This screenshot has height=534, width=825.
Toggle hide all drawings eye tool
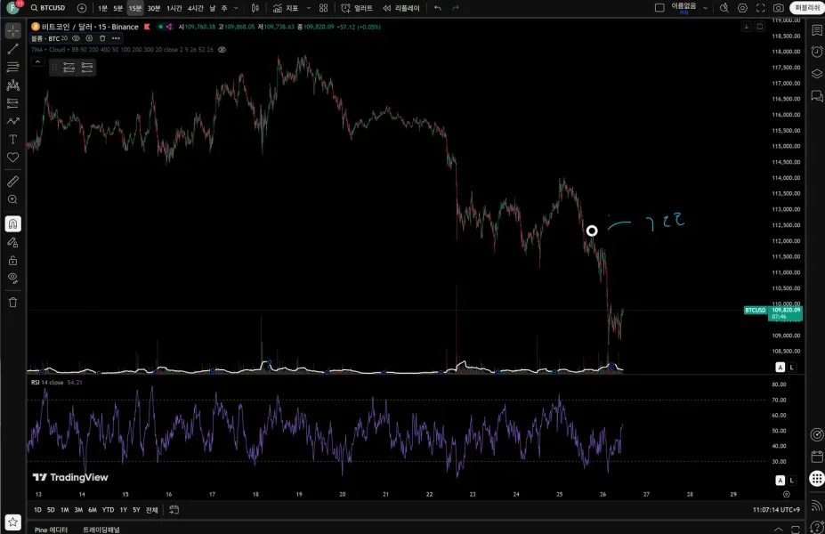point(12,278)
